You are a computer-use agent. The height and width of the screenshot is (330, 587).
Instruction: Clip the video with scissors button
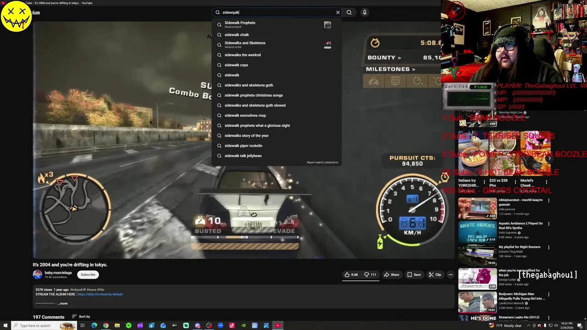[x=435, y=275]
